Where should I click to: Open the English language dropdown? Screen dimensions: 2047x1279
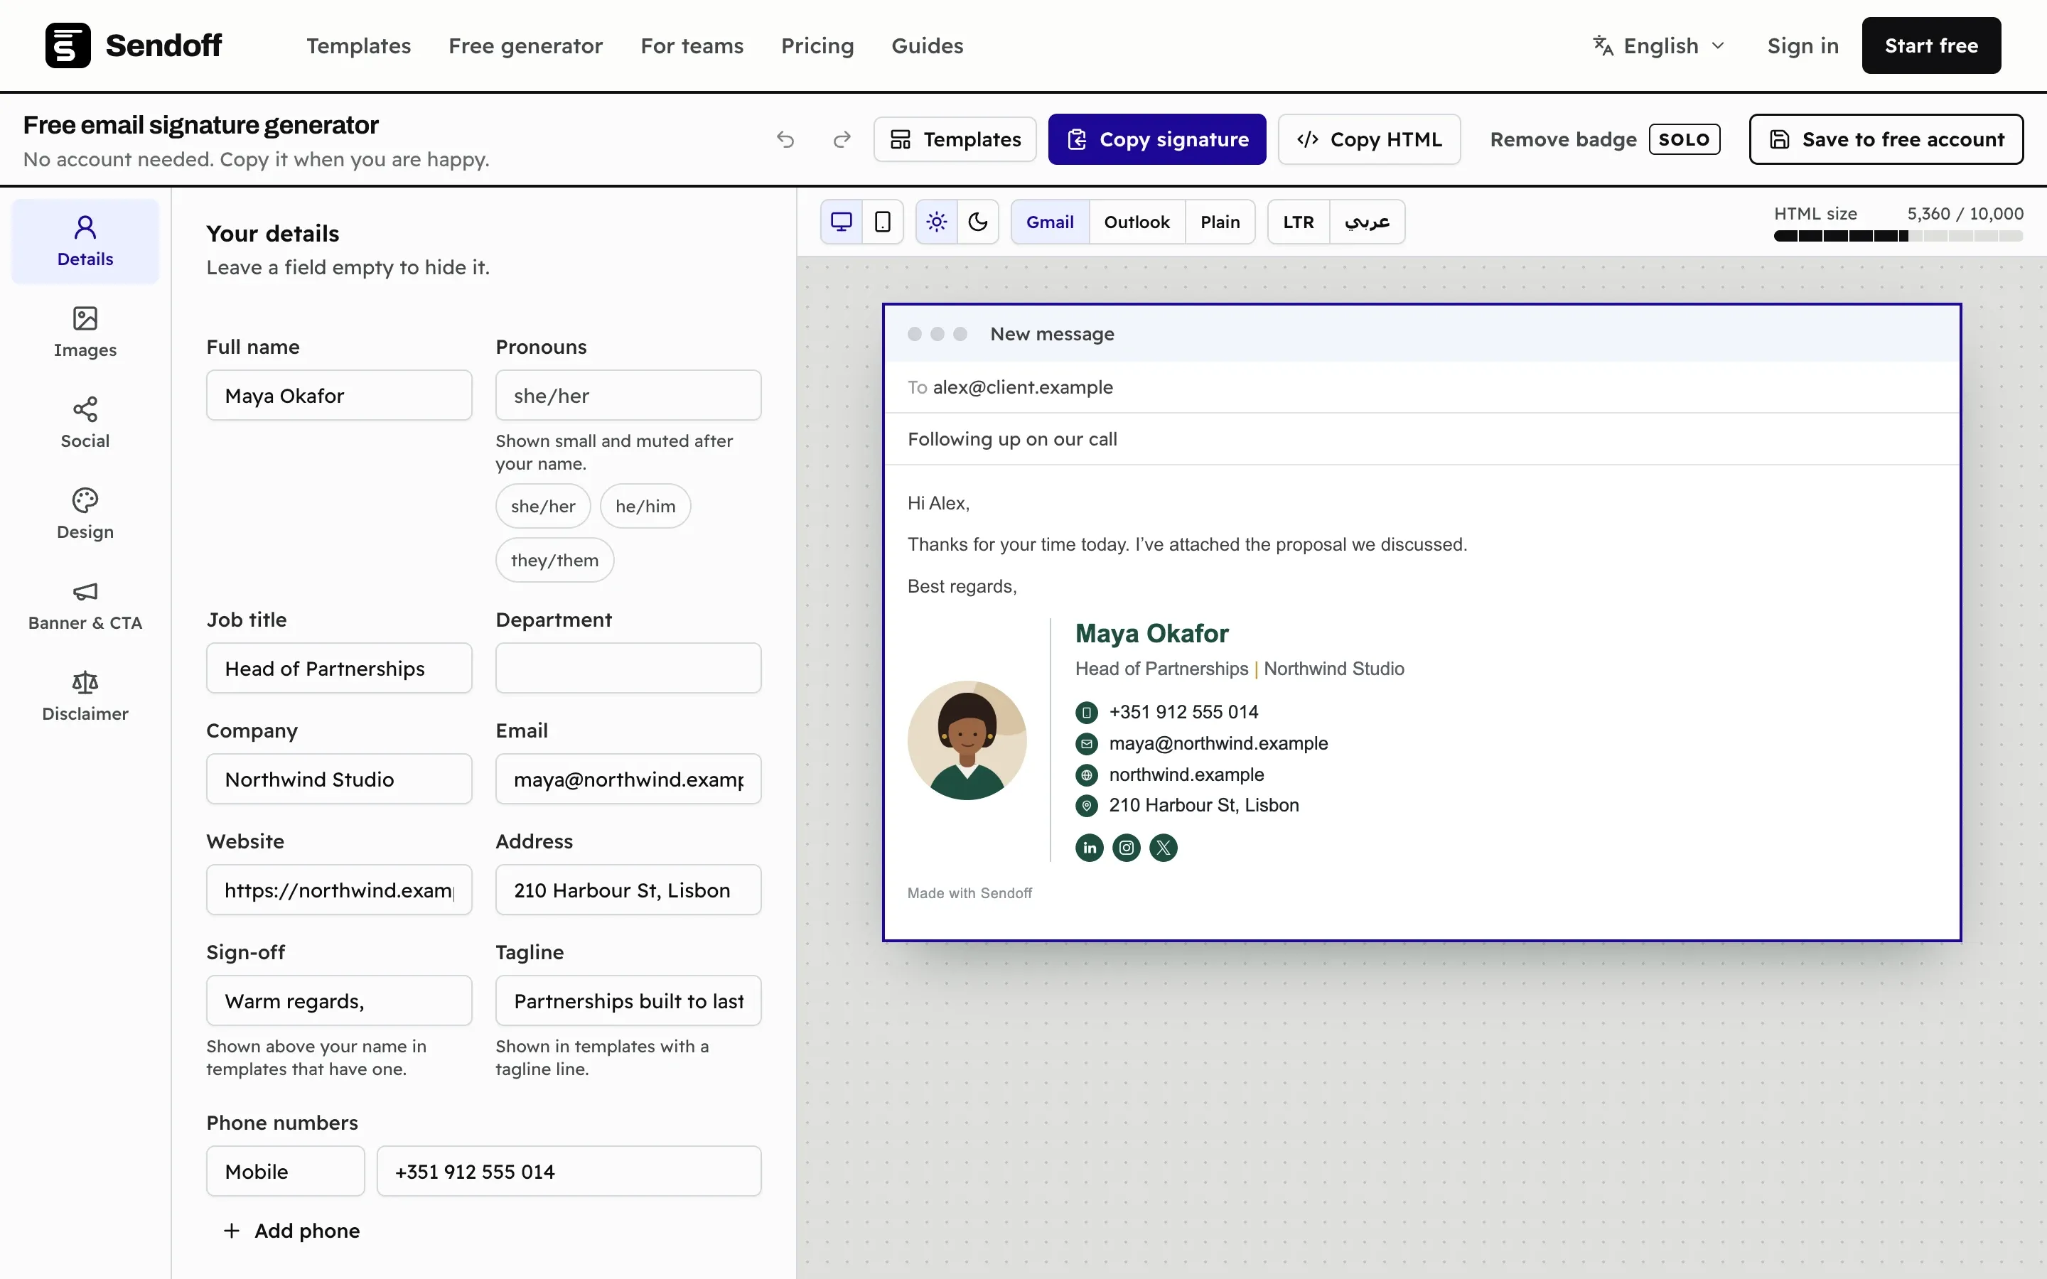(x=1659, y=45)
